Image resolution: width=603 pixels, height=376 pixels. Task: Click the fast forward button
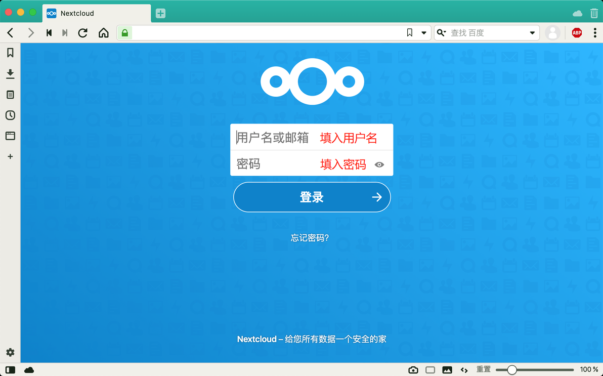(65, 33)
